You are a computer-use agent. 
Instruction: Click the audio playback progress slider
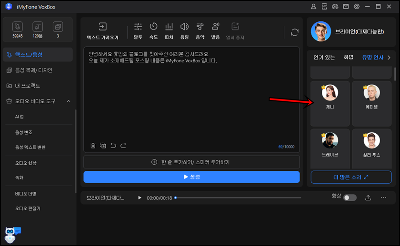(238, 197)
